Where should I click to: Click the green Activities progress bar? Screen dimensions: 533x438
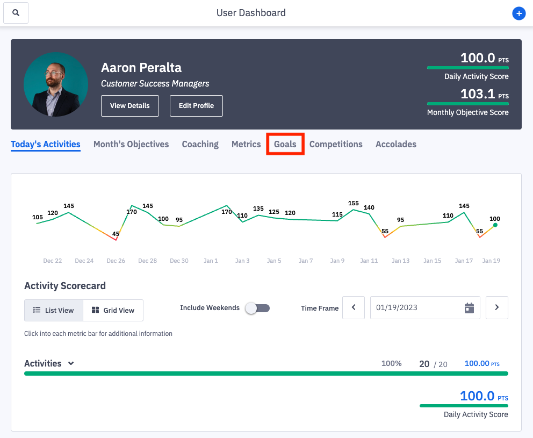pyautogui.click(x=267, y=374)
